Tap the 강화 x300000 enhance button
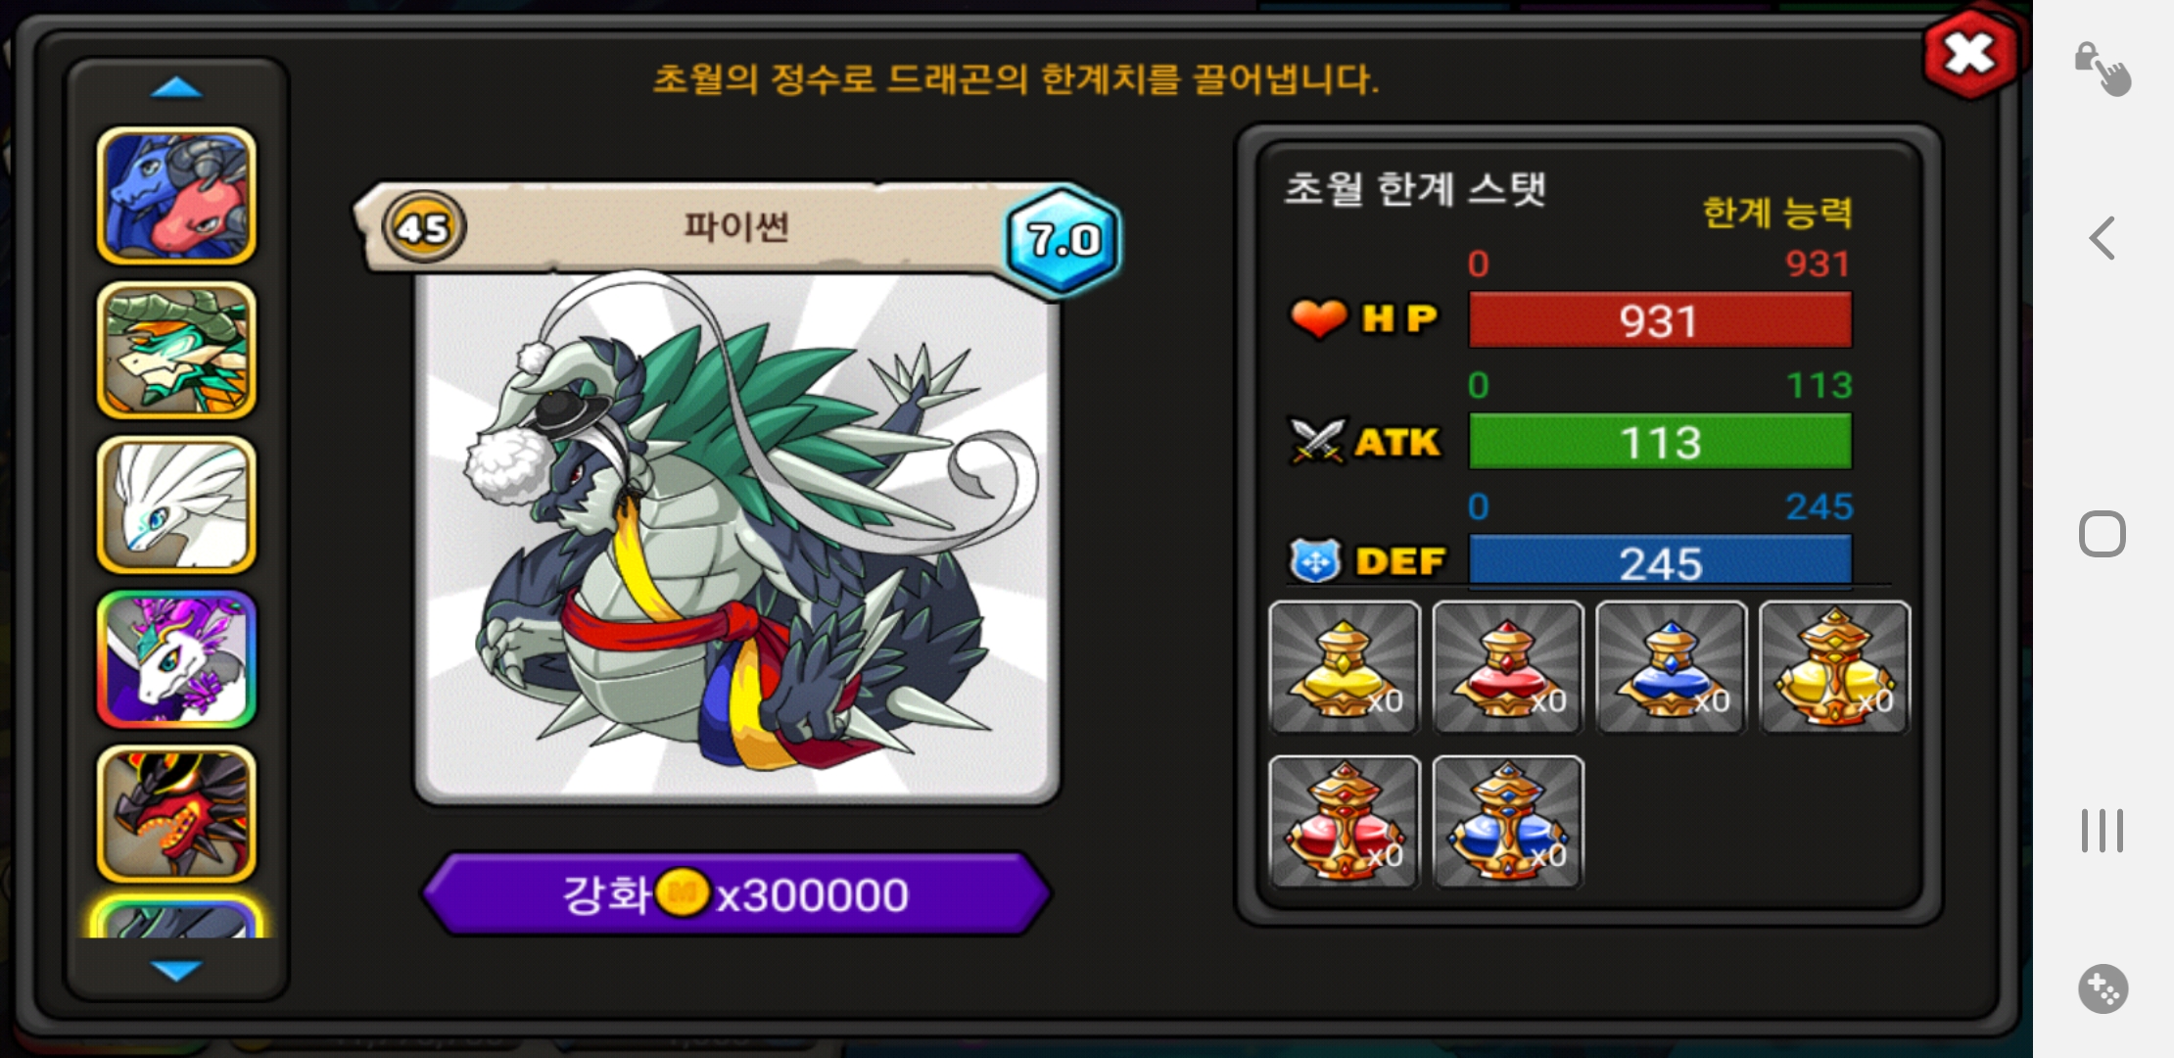Image resolution: width=2174 pixels, height=1058 pixels. pyautogui.click(x=736, y=893)
